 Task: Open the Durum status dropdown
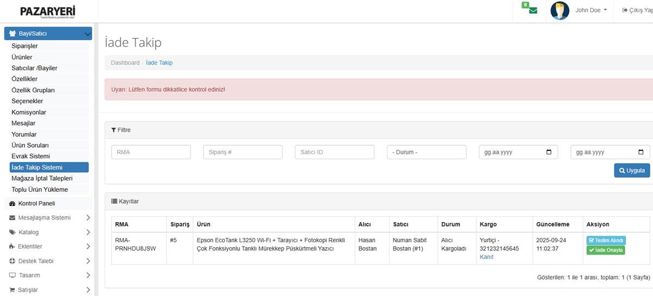(426, 152)
